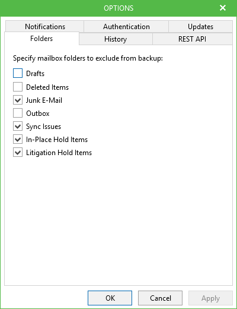Go to the Updates tab
The height and width of the screenshot is (309, 237).
click(x=200, y=27)
